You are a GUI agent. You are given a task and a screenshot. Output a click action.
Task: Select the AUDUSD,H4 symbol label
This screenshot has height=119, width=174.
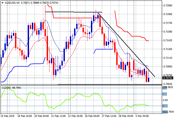[x=12, y=3]
